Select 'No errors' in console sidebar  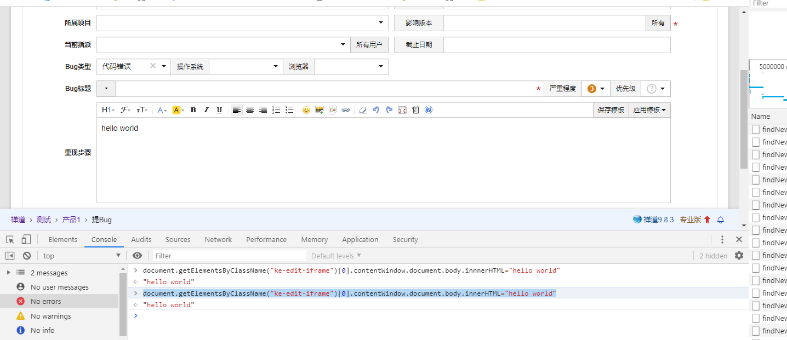pyautogui.click(x=59, y=301)
